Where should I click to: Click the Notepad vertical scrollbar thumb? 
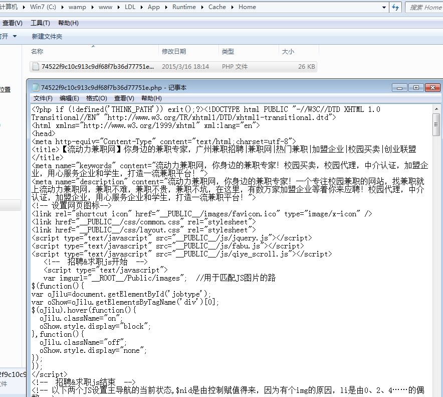(436, 124)
